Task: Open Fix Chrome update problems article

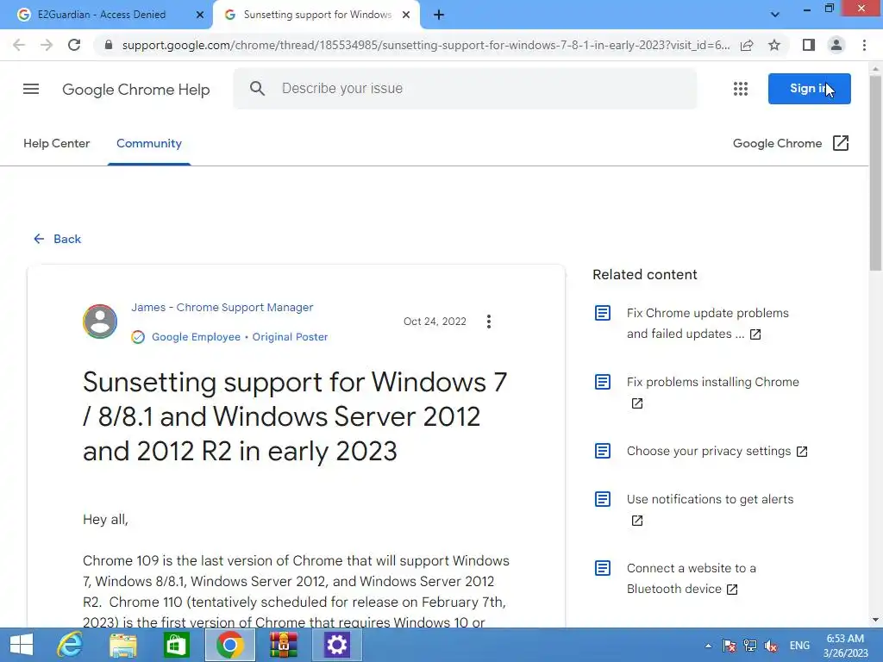Action: (x=707, y=324)
